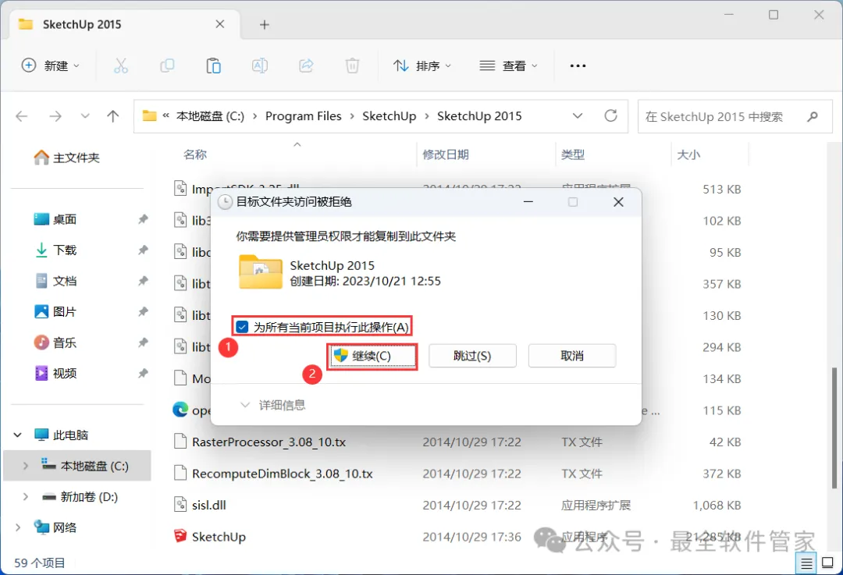
Task: Click the 继续(C) continue button
Action: click(372, 356)
